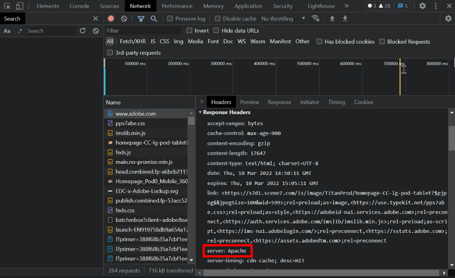Search within network requests

153,18
